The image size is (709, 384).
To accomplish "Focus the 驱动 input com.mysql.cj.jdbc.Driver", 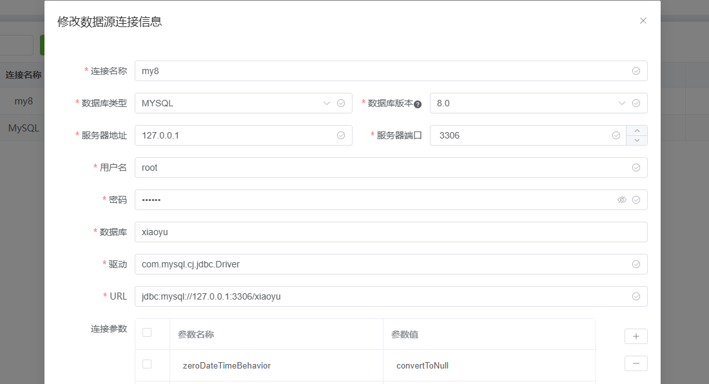I will click(391, 264).
